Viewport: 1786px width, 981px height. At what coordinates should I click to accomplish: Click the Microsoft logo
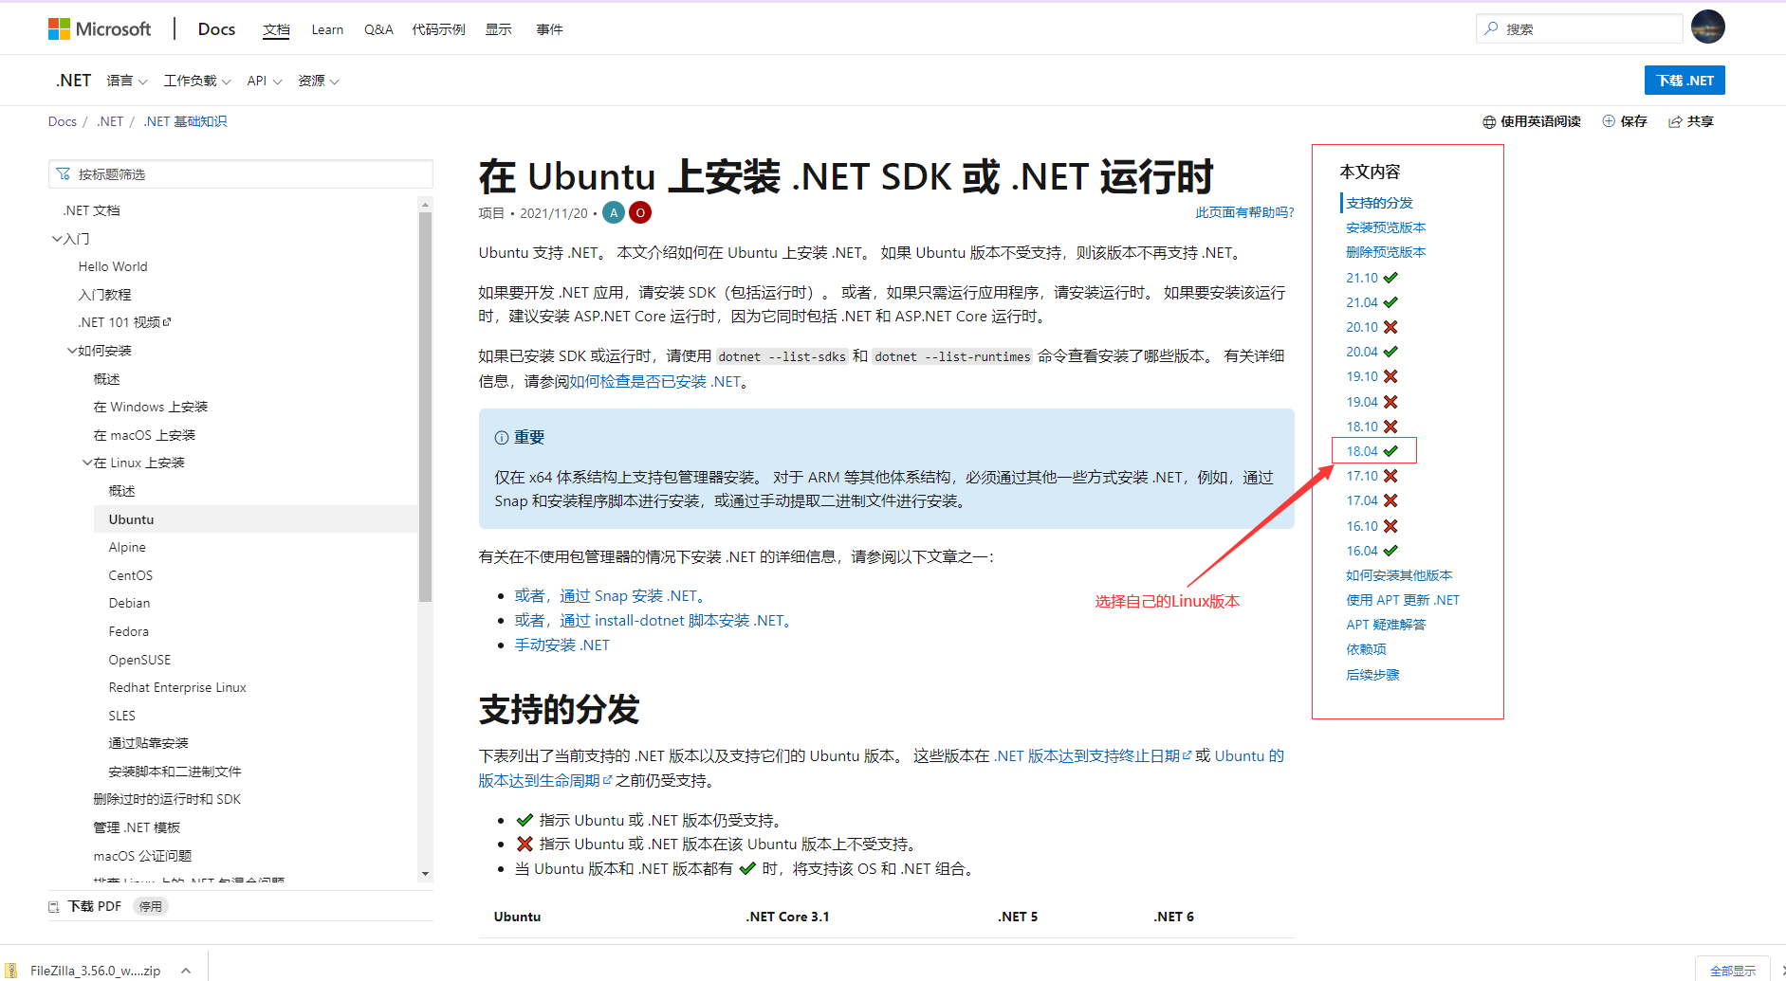tap(99, 27)
